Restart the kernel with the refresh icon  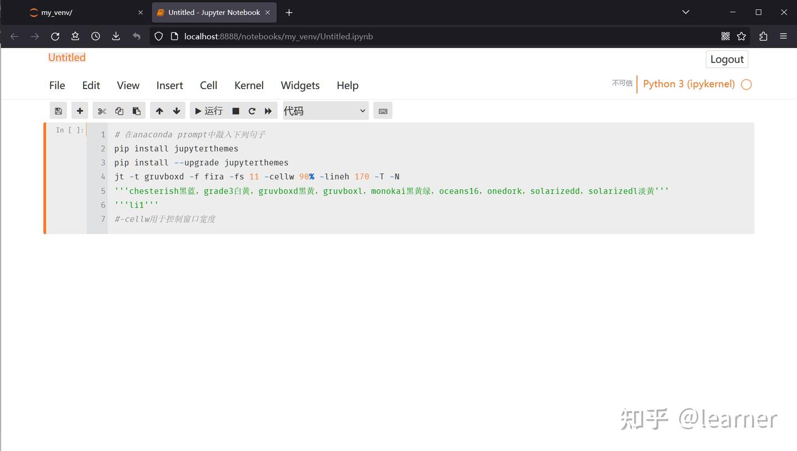[x=252, y=110]
